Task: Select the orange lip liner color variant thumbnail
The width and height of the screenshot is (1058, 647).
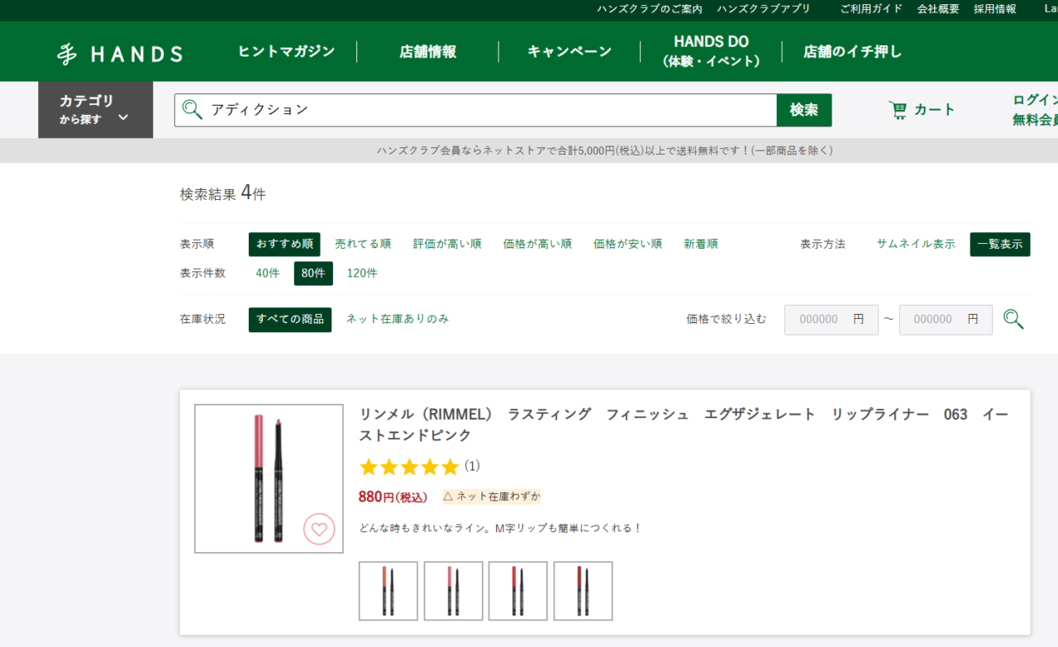Action: [388, 591]
